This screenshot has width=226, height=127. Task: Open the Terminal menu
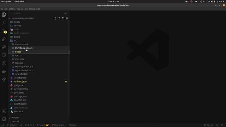[32, 9]
